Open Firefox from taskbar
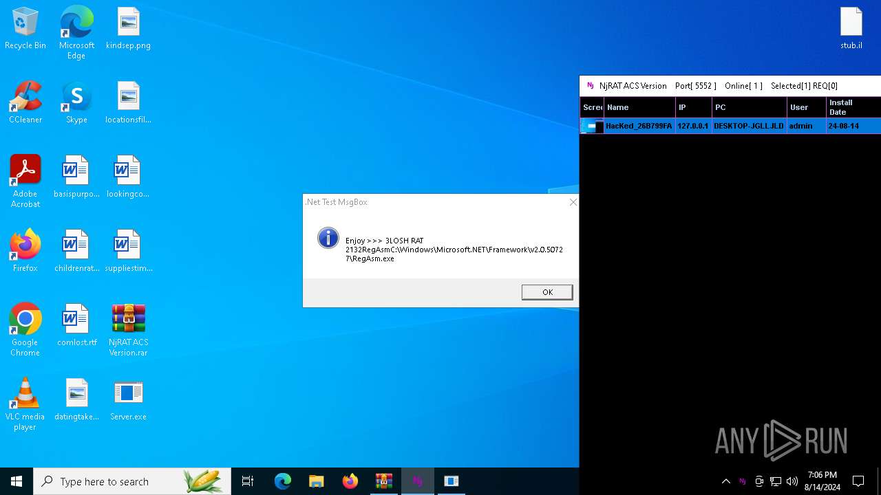Image resolution: width=881 pixels, height=495 pixels. tap(350, 481)
